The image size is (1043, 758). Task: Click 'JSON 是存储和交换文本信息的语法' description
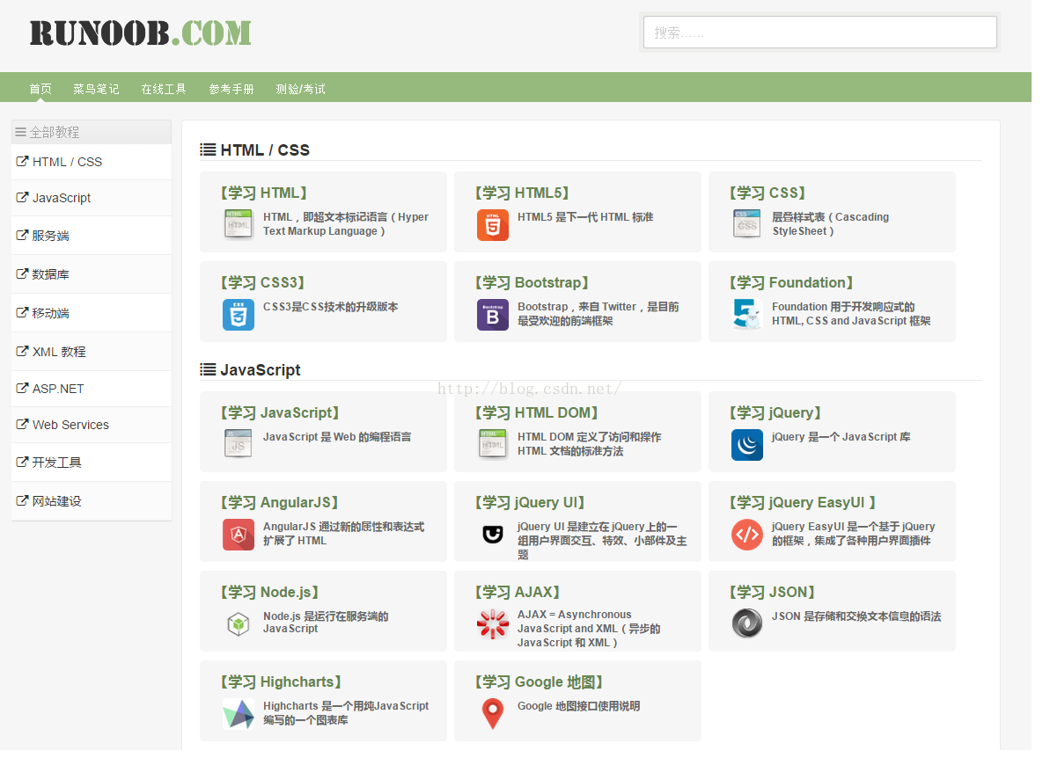(865, 623)
